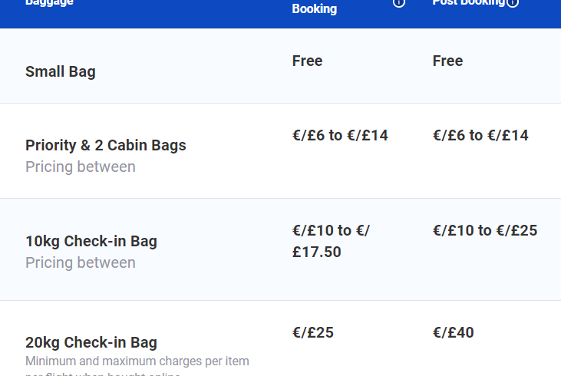Select the Small Bag row label
This screenshot has width=561, height=376.
(x=61, y=71)
